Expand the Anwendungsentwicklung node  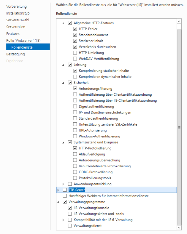coord(63,184)
